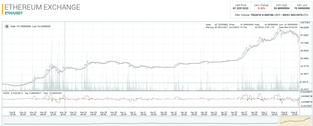313x126 pixels.
Task: Open the chart settings gear icon
Action: click(7, 26)
